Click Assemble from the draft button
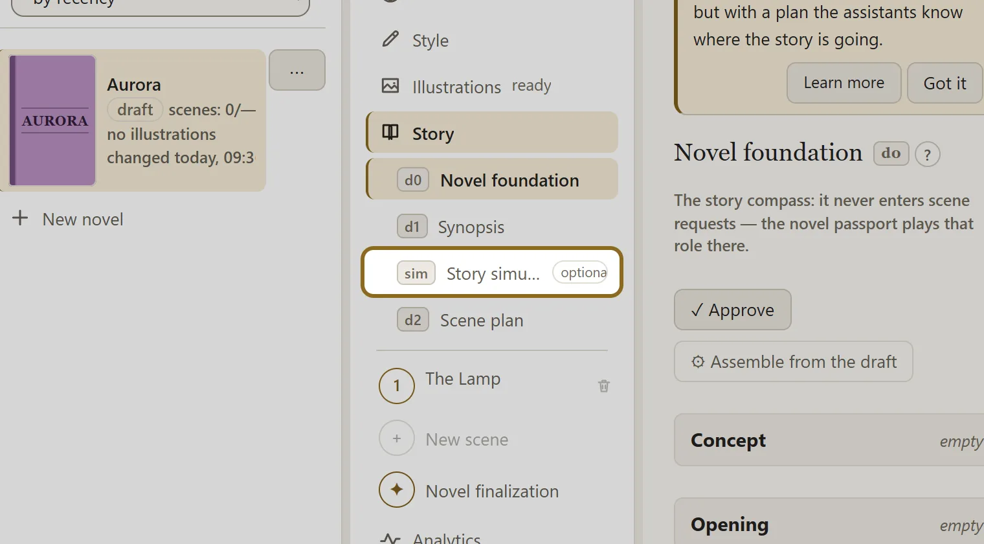The image size is (984, 544). click(794, 361)
